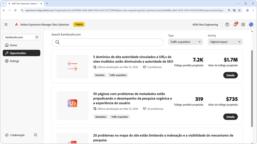257x144 pixels.
Task: Click the $735 projected traffic value
Action: [x=232, y=99]
